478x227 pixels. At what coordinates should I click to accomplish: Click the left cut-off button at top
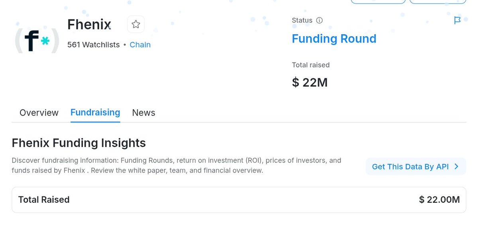pos(378,1)
